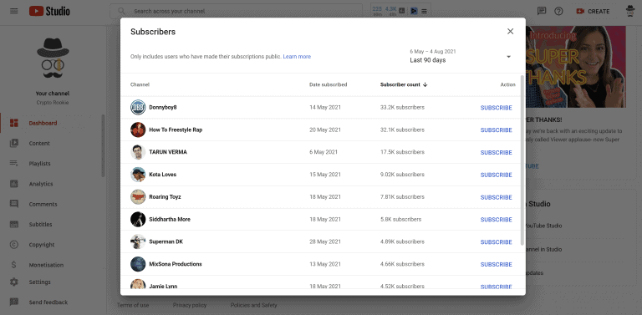This screenshot has height=315, width=642.
Task: Click the Monetisation dollar icon
Action: 14,265
